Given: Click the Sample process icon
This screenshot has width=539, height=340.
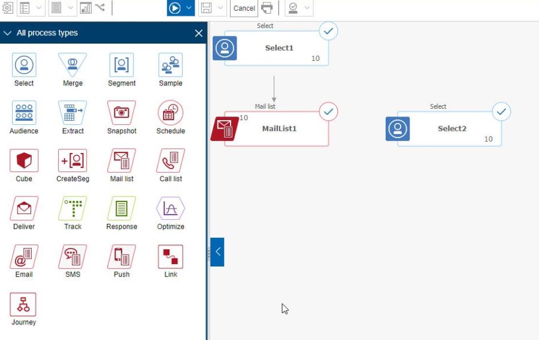Looking at the screenshot, I should tap(171, 65).
